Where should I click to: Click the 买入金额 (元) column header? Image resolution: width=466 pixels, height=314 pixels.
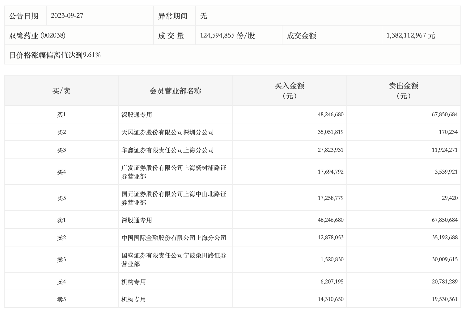tap(290, 91)
